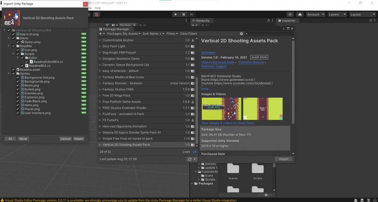Uncheck the Readme.asset checkbox
The height and width of the screenshot is (202, 378).
pyautogui.click(x=14, y=70)
